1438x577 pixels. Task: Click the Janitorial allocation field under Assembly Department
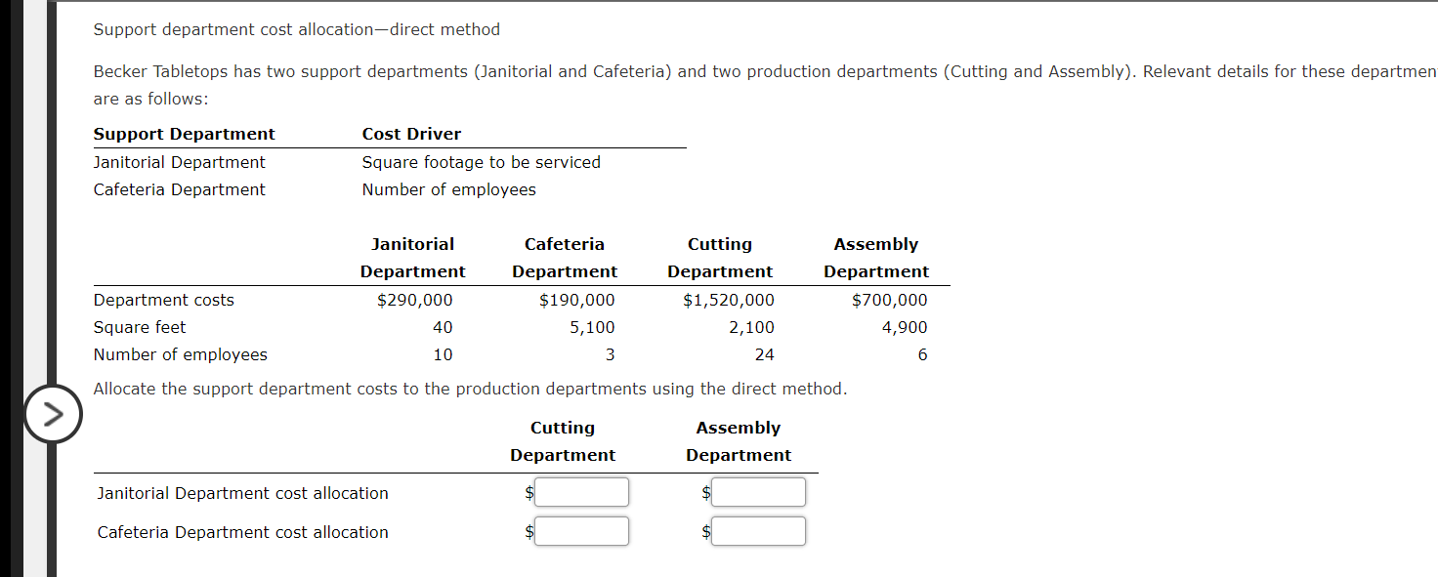[x=758, y=492]
